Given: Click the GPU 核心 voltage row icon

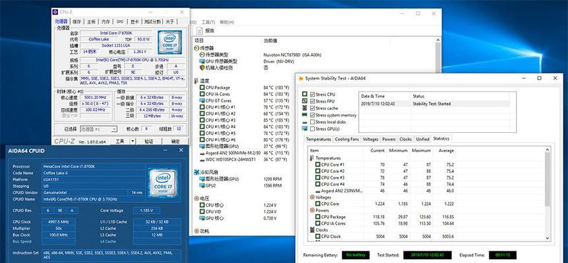Looking at the screenshot, I should click(x=202, y=218).
